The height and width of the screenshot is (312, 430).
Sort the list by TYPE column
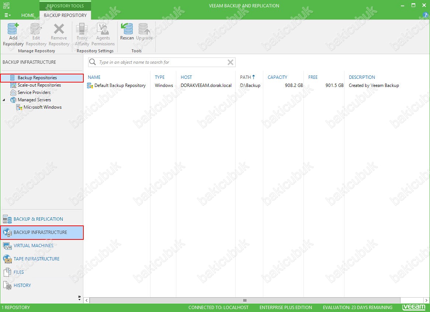pos(160,77)
